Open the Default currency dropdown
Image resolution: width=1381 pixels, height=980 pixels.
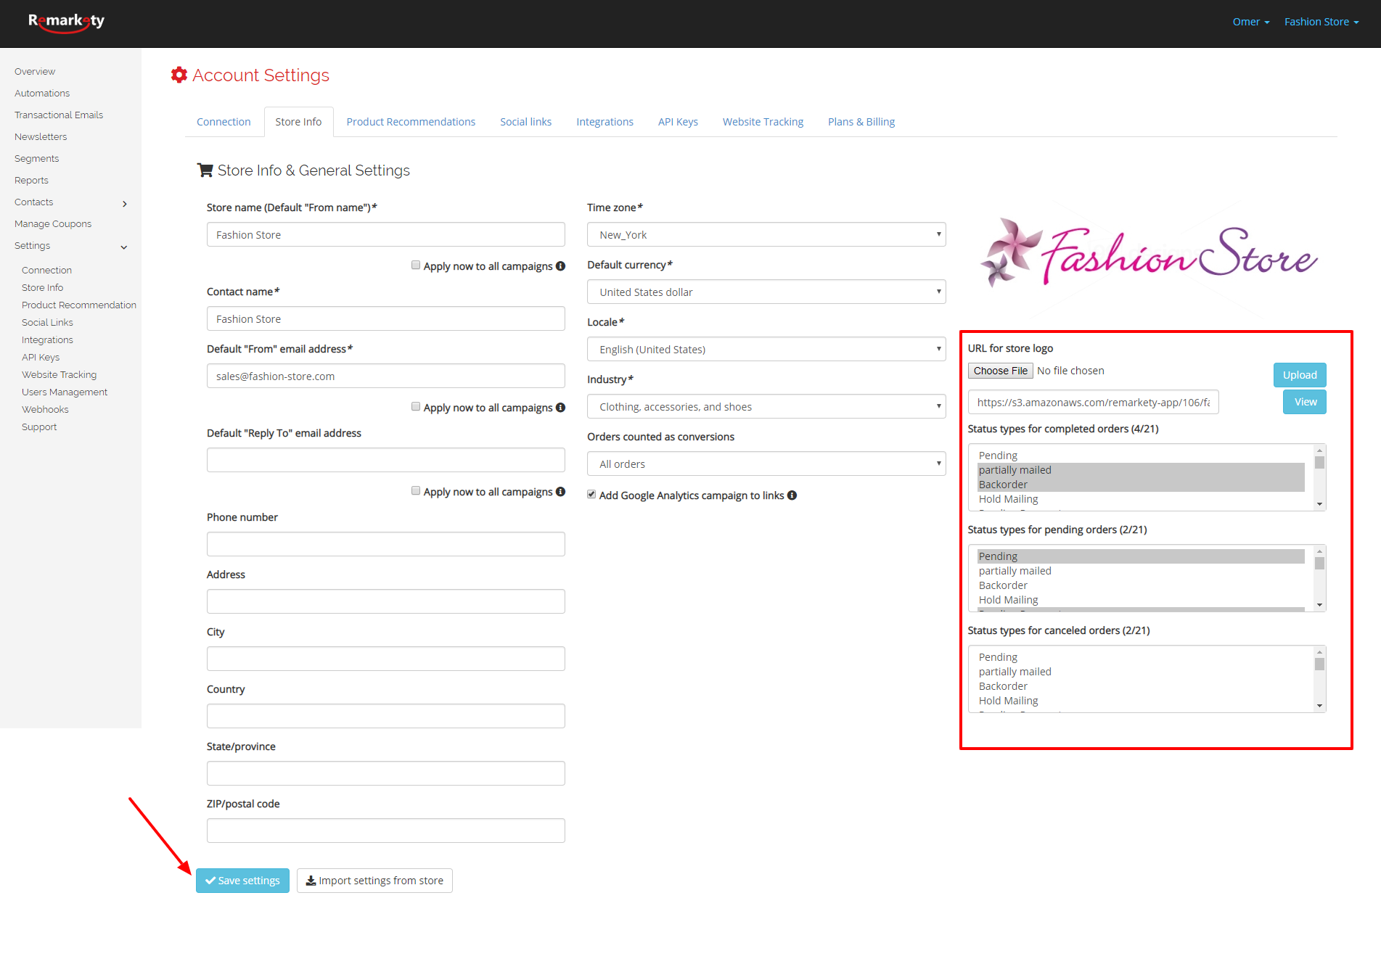(766, 292)
